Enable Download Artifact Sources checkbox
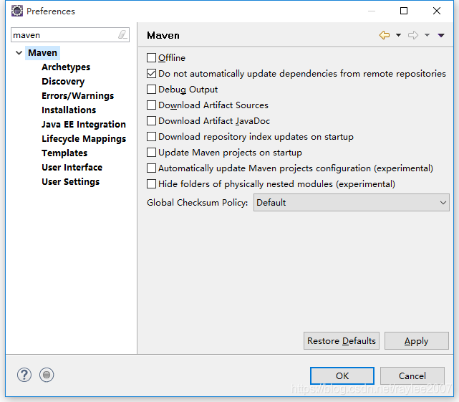The height and width of the screenshot is (402, 459). click(x=151, y=105)
